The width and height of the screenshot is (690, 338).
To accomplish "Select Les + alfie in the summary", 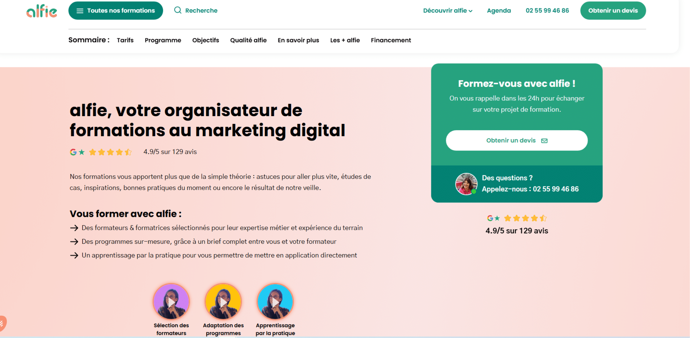I will click(x=345, y=40).
